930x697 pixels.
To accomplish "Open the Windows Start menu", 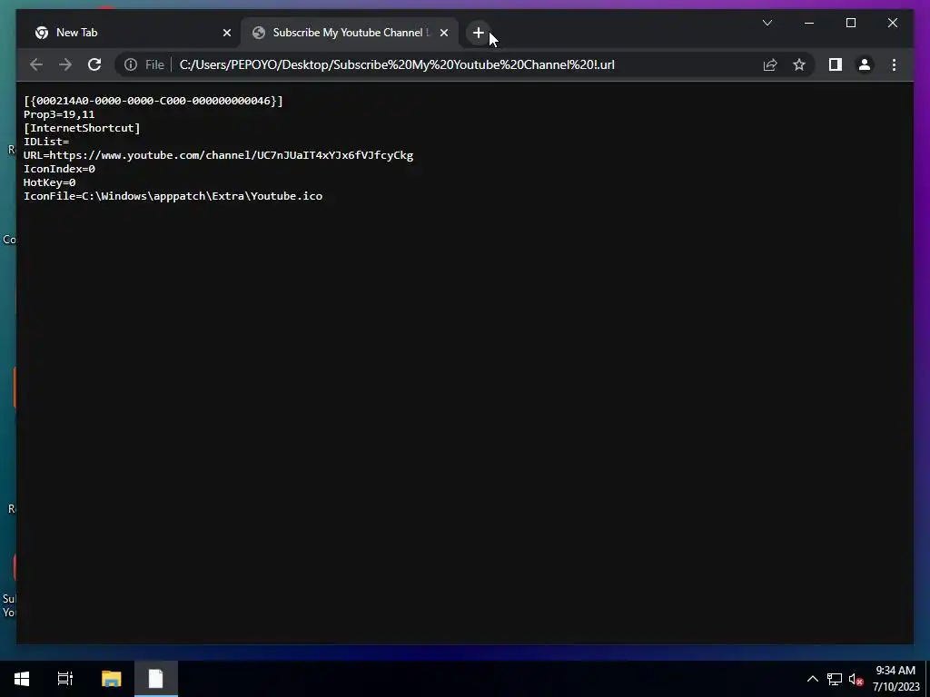I will (x=22, y=679).
